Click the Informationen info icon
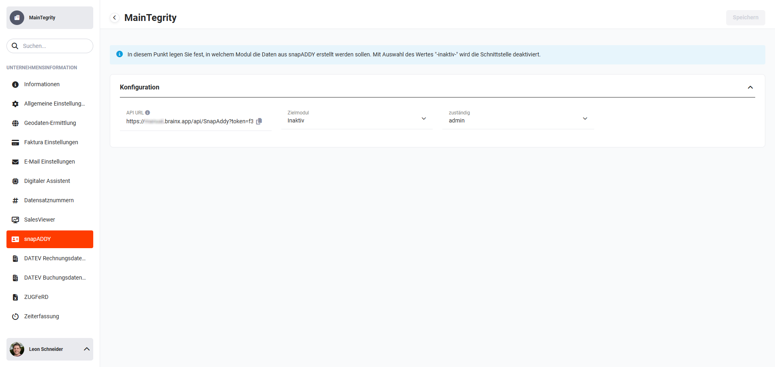The image size is (775, 367). coord(15,85)
